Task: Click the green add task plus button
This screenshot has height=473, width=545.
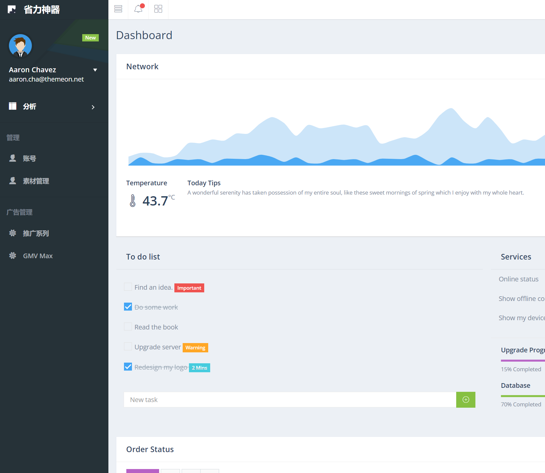Action: 465,400
